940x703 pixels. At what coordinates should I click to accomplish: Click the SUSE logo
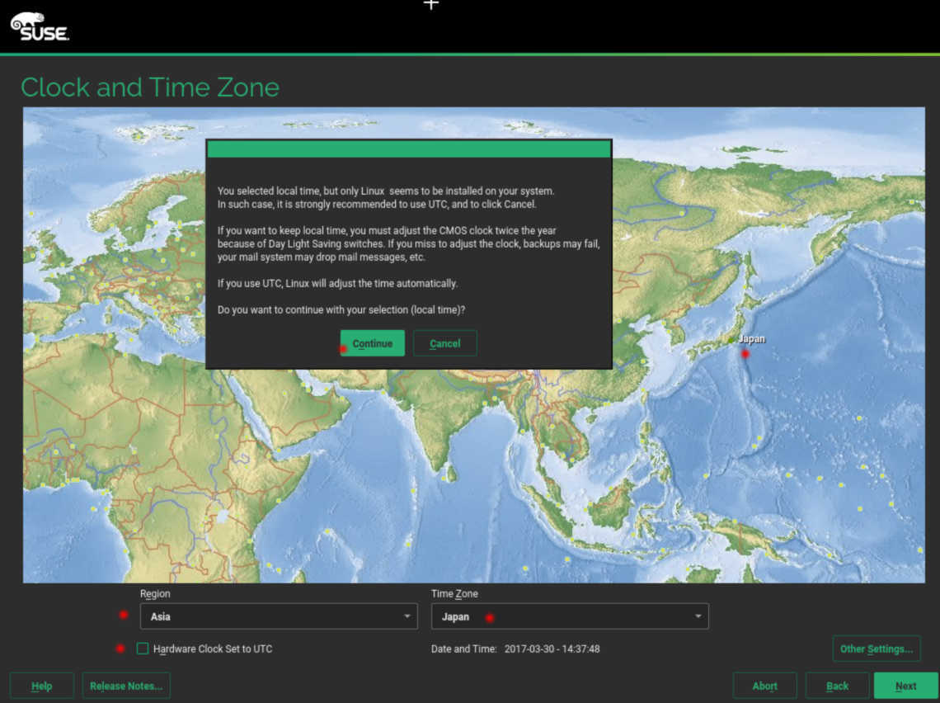coord(40,26)
